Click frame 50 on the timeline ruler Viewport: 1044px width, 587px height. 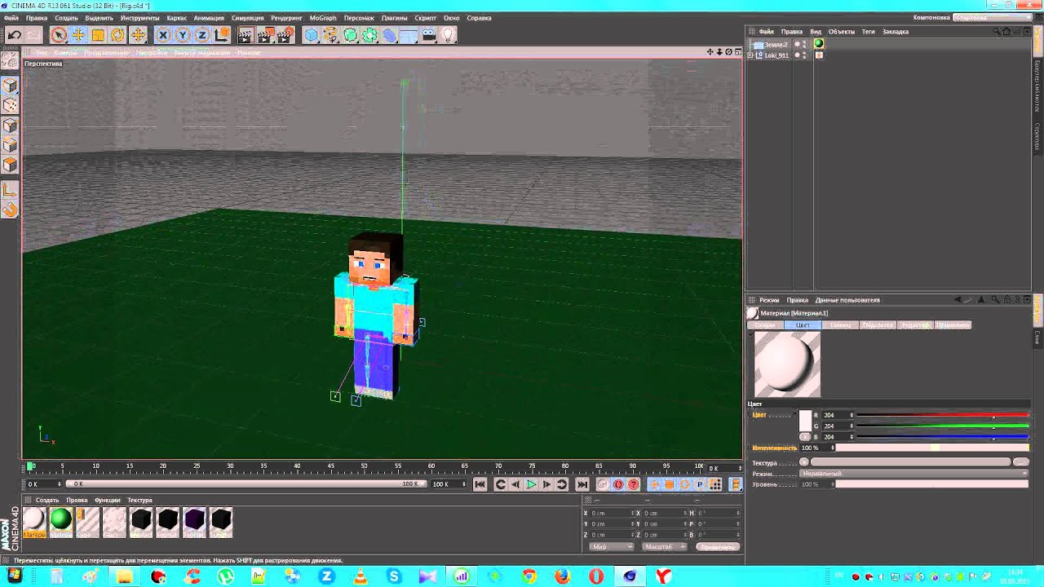point(365,466)
